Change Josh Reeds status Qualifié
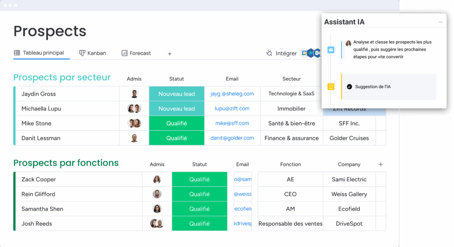 (200, 223)
